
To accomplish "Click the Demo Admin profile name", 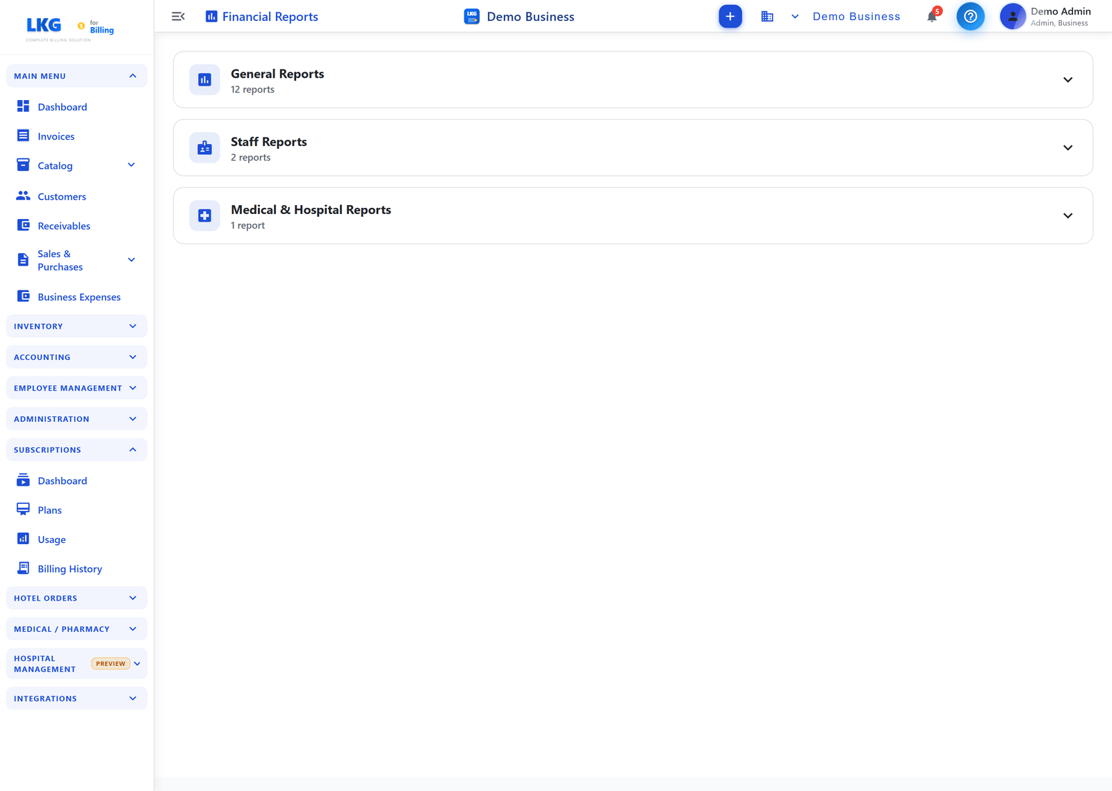I will click(1061, 11).
